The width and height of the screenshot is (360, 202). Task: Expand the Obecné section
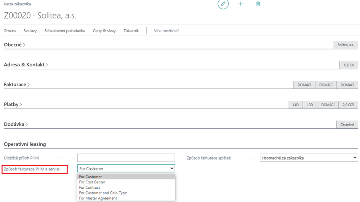click(x=14, y=45)
